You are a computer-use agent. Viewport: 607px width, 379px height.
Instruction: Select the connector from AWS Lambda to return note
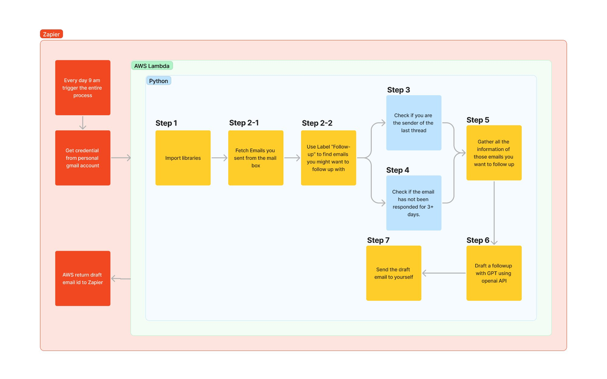click(121, 279)
